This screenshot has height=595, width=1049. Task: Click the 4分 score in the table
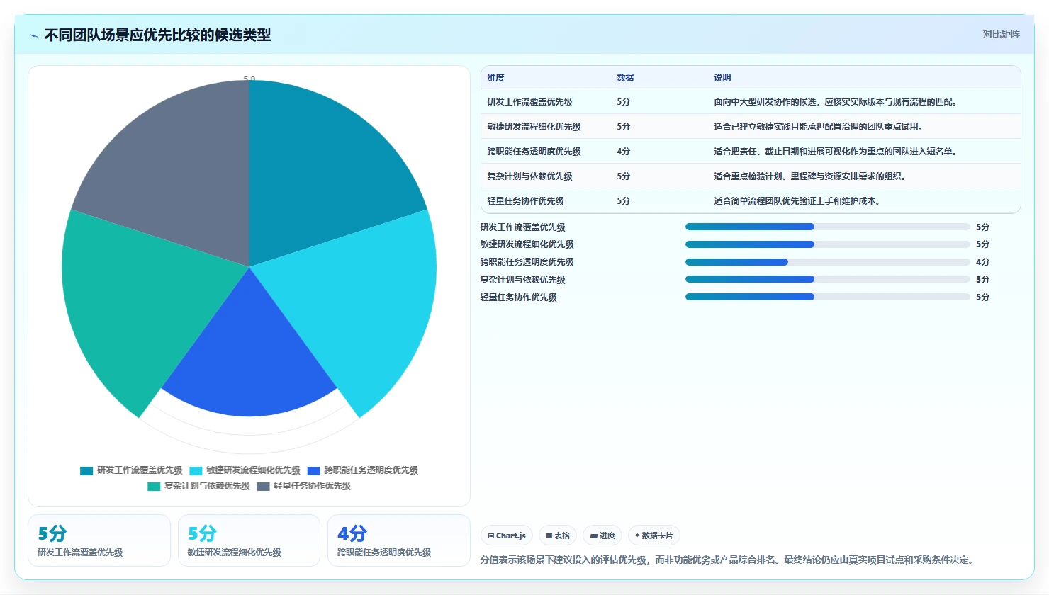(x=623, y=152)
